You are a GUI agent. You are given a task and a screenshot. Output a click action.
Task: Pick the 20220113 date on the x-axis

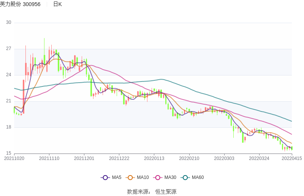coord(154,158)
